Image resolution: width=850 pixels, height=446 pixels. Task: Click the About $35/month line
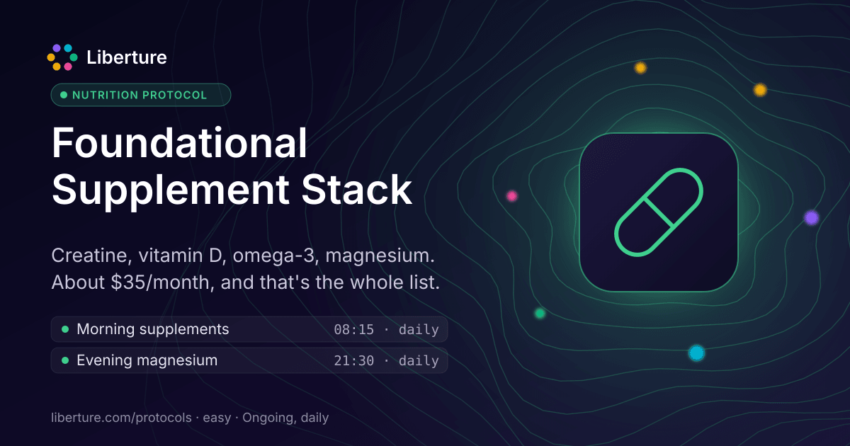pos(246,282)
